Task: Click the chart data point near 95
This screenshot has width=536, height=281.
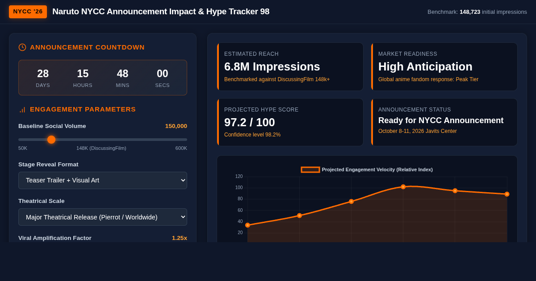Action: click(455, 190)
